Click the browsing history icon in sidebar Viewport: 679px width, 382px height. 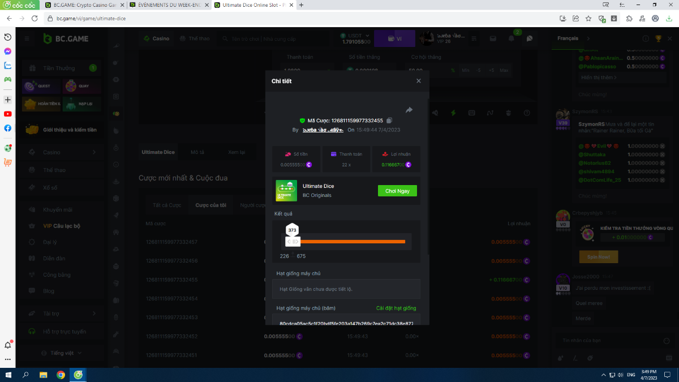[x=8, y=37]
